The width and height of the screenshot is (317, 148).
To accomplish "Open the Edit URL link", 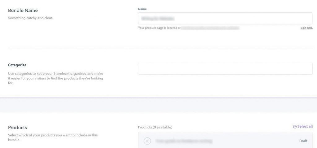I will pos(306,28).
